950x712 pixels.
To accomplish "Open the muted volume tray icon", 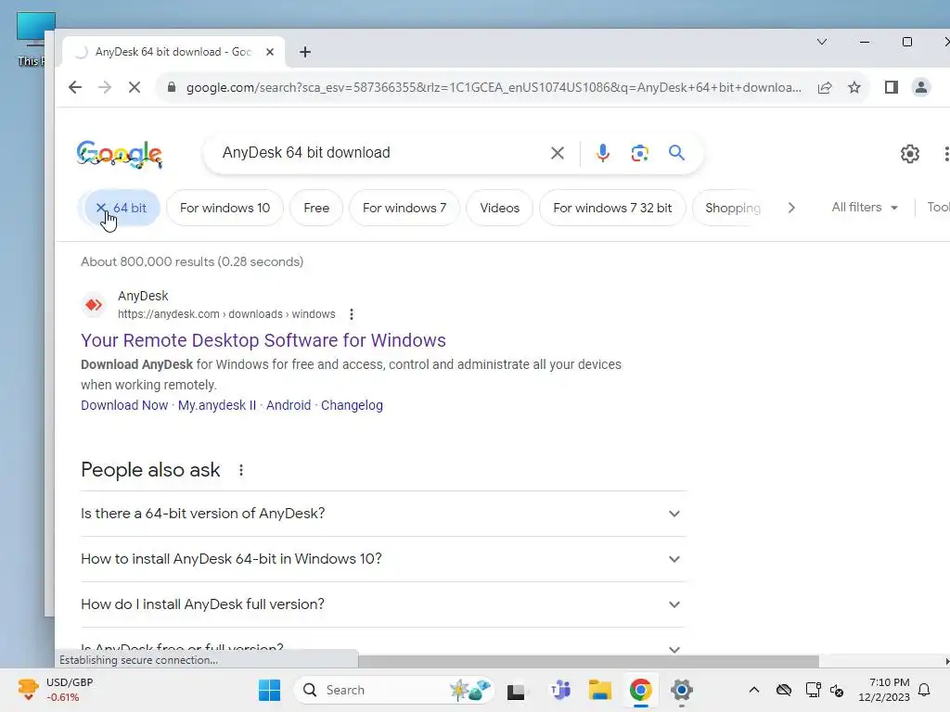I will pos(837,690).
